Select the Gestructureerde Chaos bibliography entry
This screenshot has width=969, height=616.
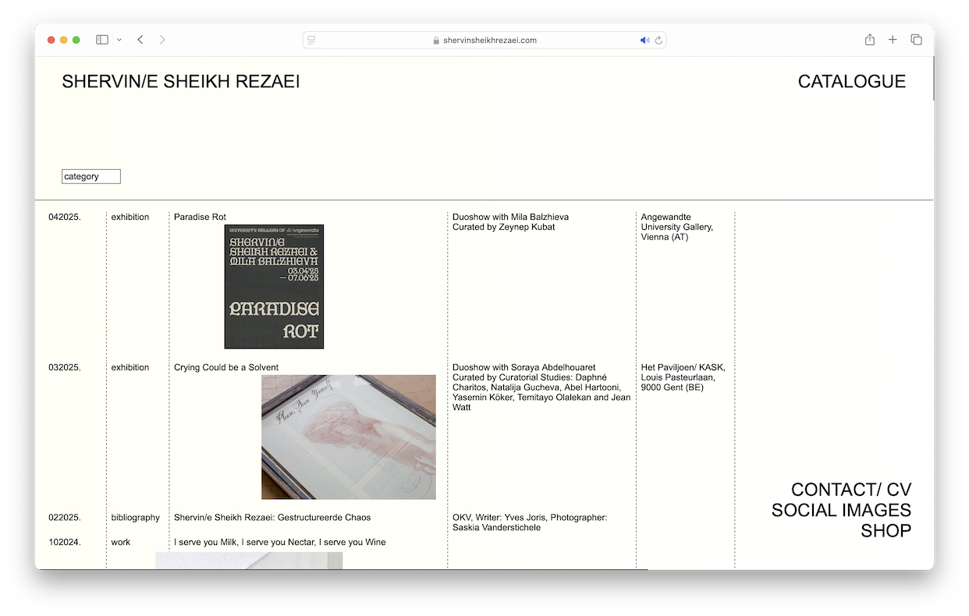272,518
